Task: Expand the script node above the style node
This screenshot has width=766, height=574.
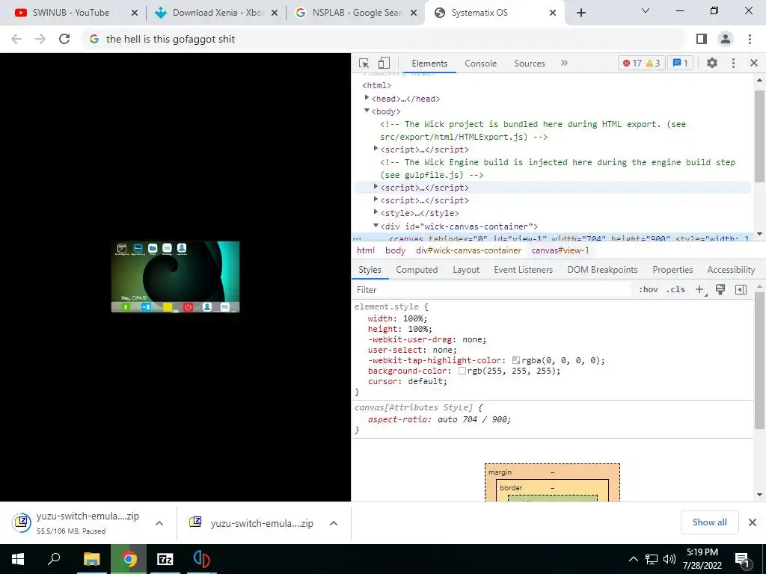Action: (x=376, y=200)
